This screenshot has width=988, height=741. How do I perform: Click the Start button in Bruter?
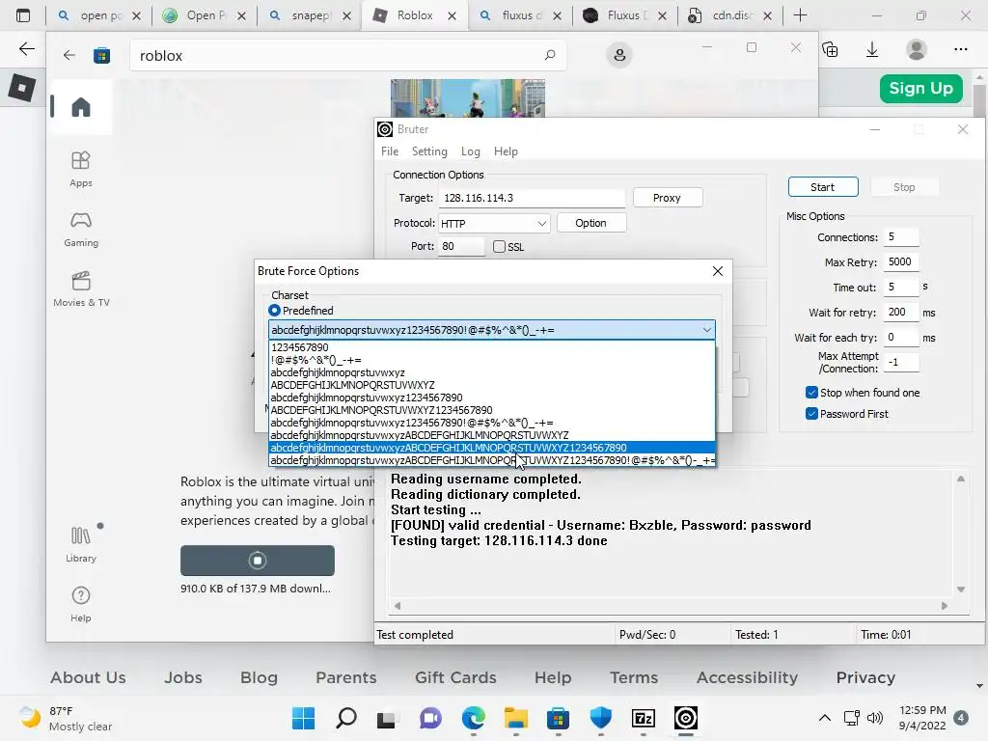(x=822, y=187)
